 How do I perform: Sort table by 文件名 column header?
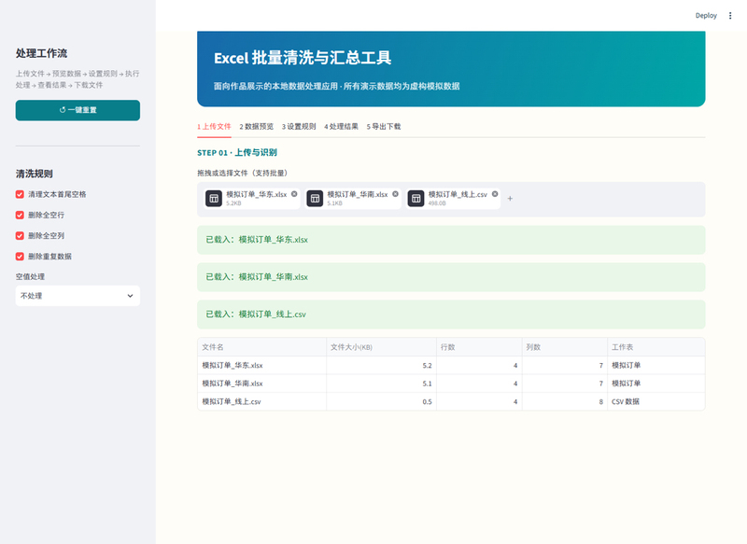262,347
